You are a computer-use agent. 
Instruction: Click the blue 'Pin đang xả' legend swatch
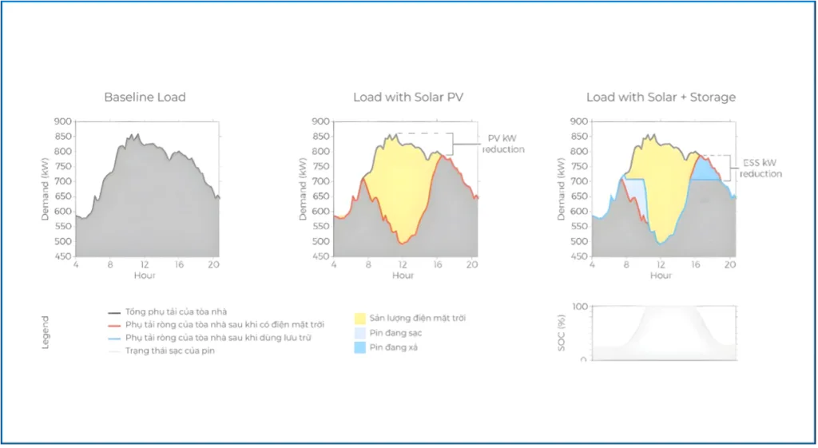click(x=361, y=347)
